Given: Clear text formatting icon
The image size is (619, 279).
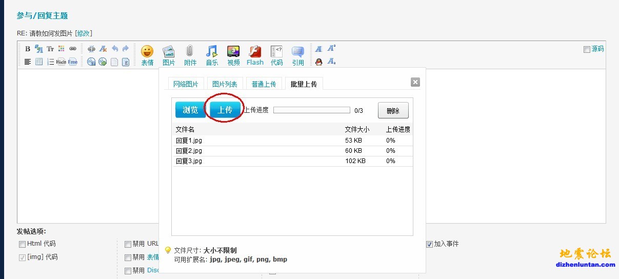Looking at the screenshot, I should [103, 49].
